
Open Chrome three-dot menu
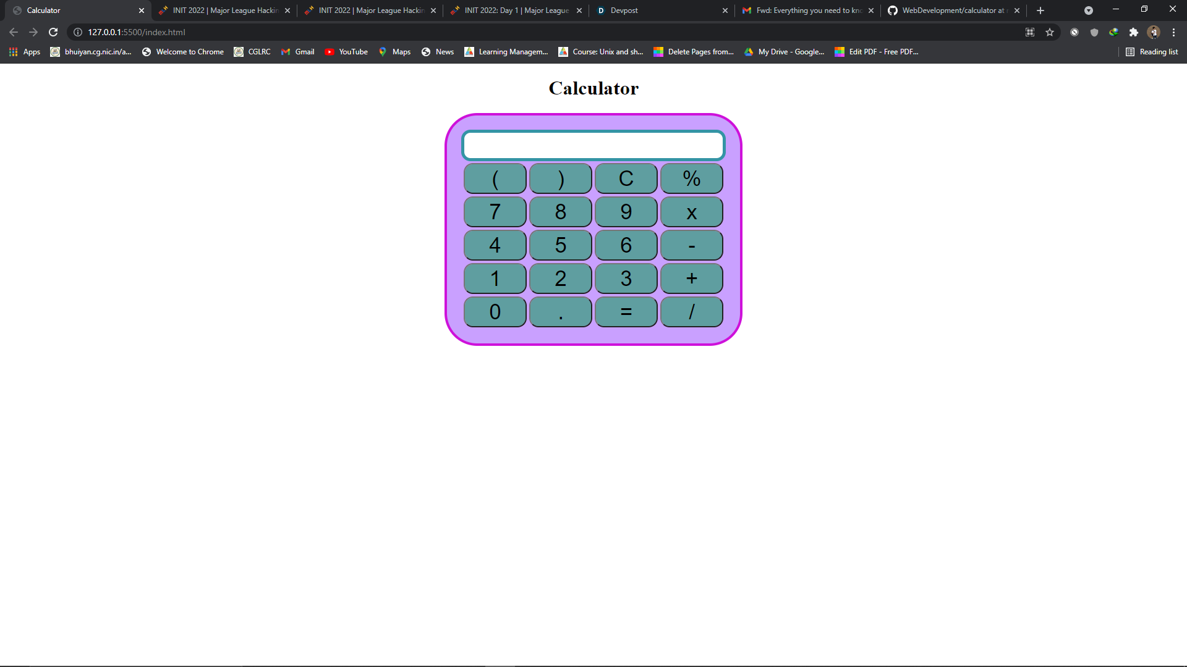pos(1173,32)
